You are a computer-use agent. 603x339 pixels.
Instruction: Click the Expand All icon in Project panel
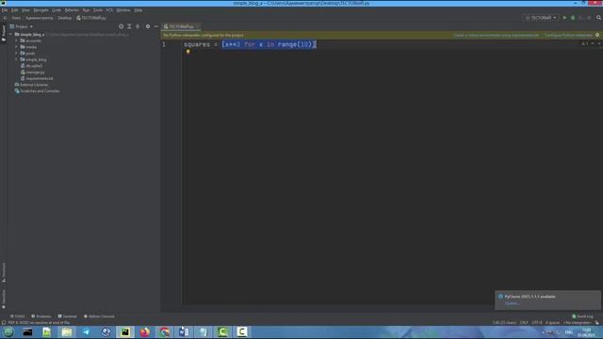130,26
